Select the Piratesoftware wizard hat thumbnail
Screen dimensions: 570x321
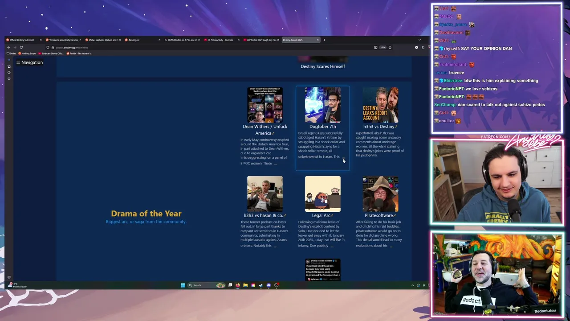pos(380,194)
